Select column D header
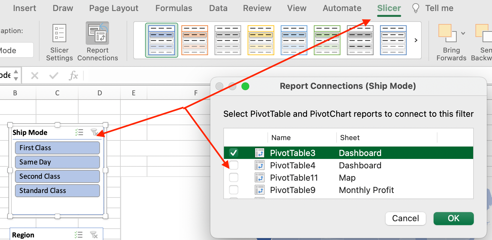The height and width of the screenshot is (240, 492). point(99,93)
